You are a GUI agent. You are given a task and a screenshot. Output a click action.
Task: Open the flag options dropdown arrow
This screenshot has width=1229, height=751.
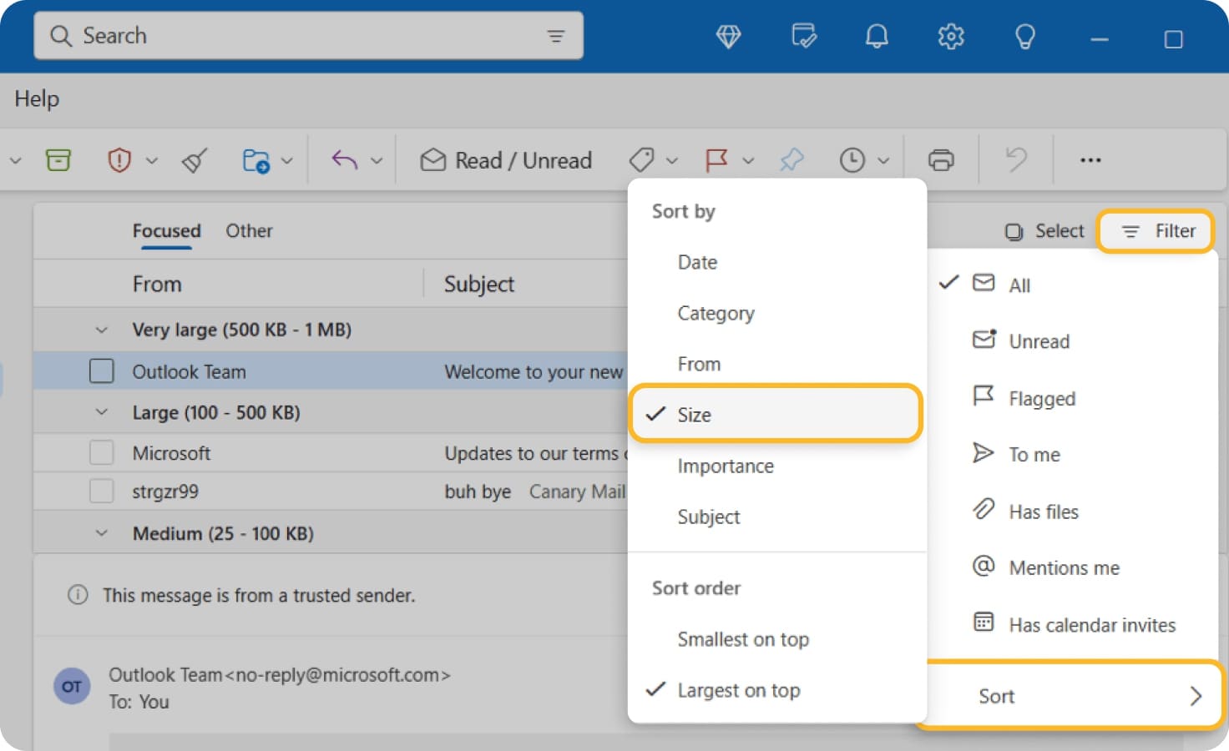[x=748, y=159]
